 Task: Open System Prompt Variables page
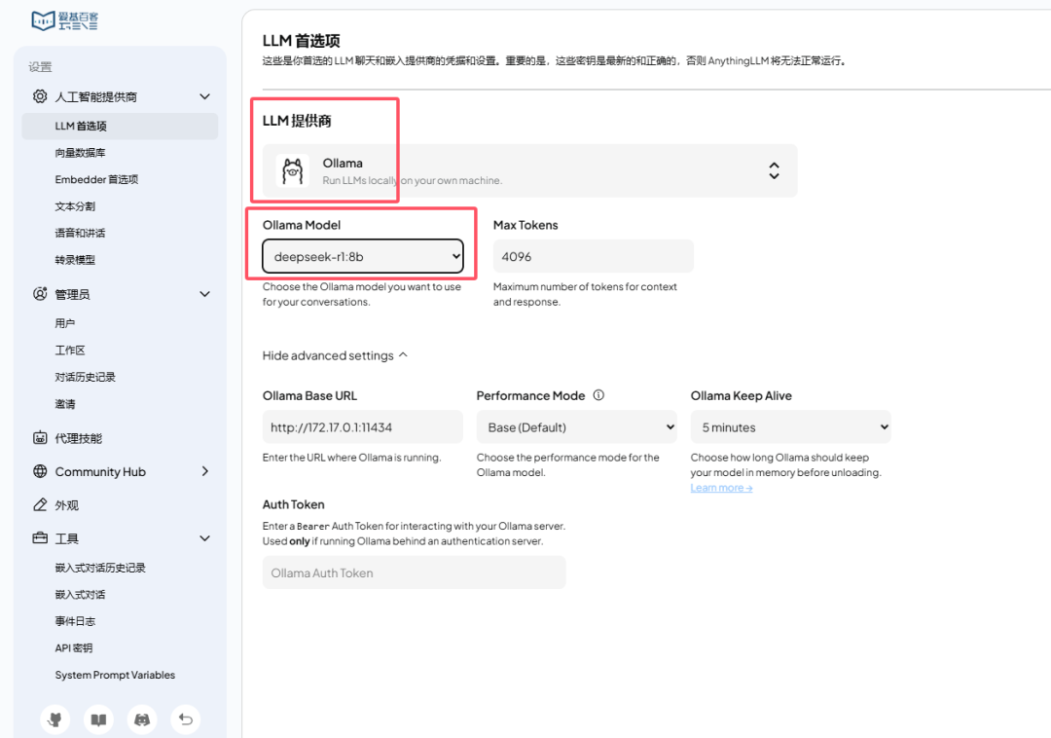(115, 675)
